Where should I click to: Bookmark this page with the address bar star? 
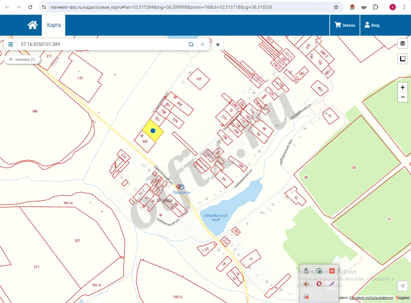pyautogui.click(x=336, y=7)
